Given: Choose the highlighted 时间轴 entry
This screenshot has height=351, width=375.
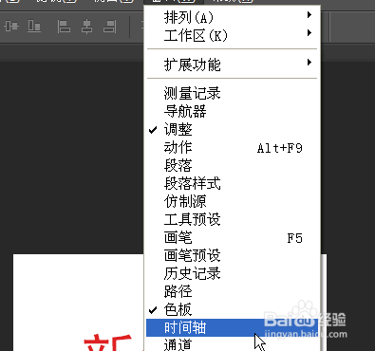Looking at the screenshot, I should point(232,327).
